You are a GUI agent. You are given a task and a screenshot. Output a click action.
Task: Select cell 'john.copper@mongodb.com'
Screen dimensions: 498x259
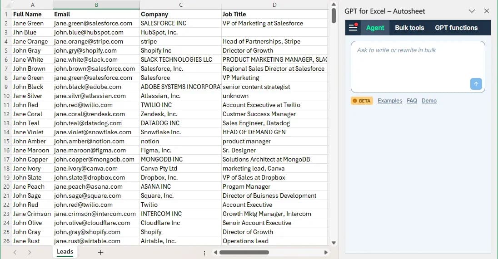[96, 160]
